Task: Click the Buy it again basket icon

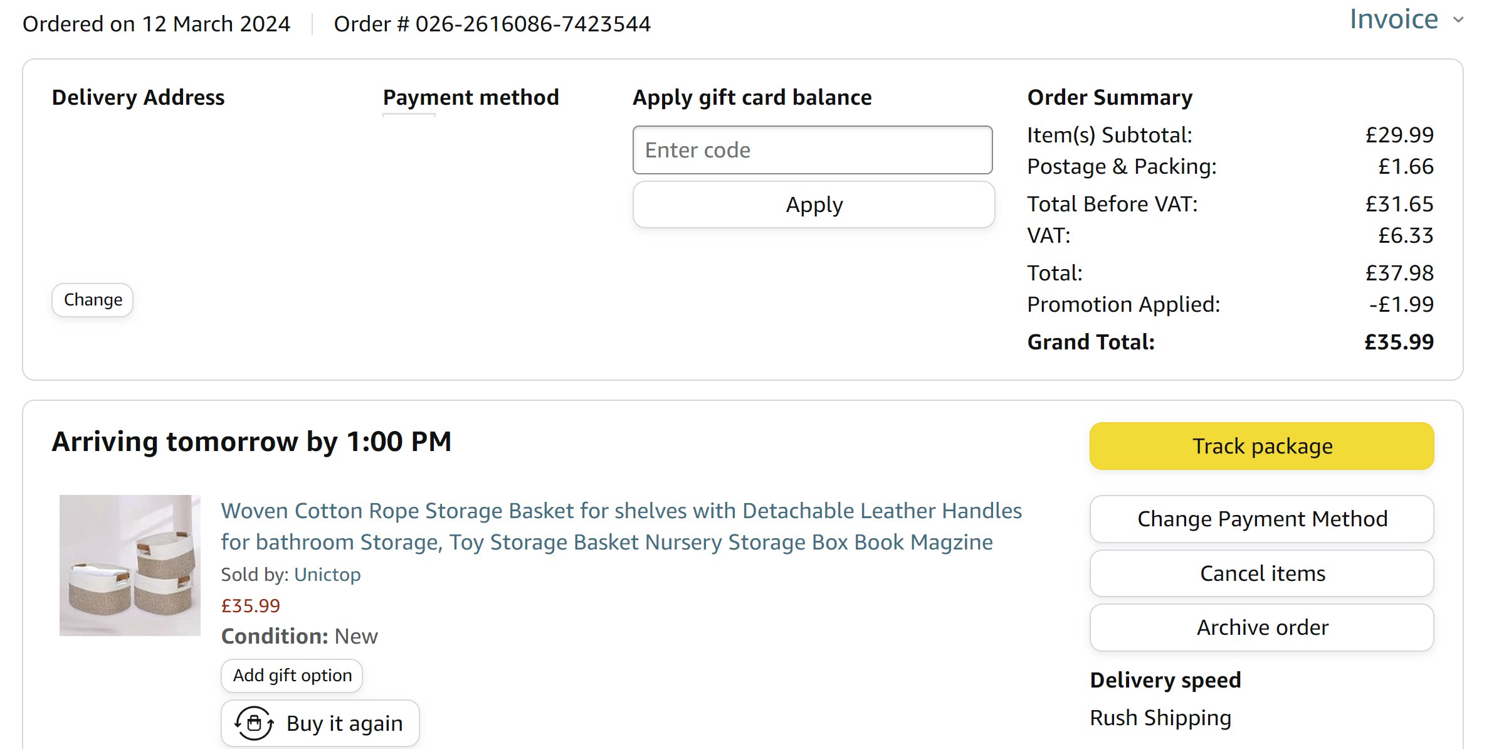Action: point(254,723)
